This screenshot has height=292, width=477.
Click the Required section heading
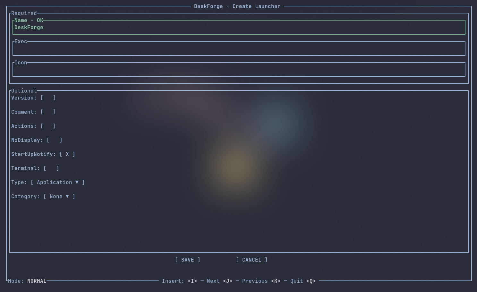point(24,13)
